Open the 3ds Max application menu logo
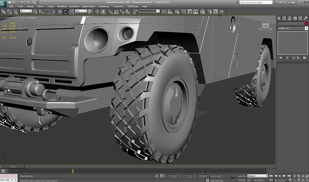Screen dimensions: 309x182 3,4
